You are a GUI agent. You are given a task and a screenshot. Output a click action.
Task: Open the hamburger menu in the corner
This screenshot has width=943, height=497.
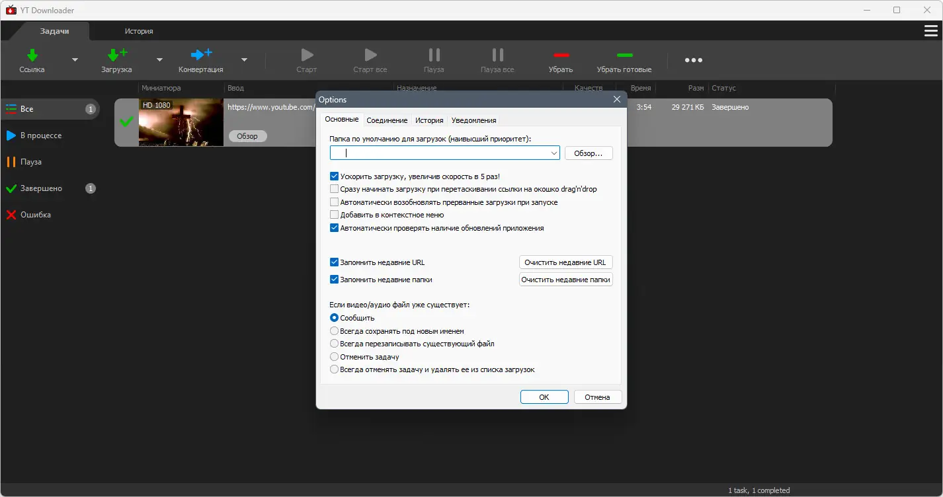coord(931,30)
